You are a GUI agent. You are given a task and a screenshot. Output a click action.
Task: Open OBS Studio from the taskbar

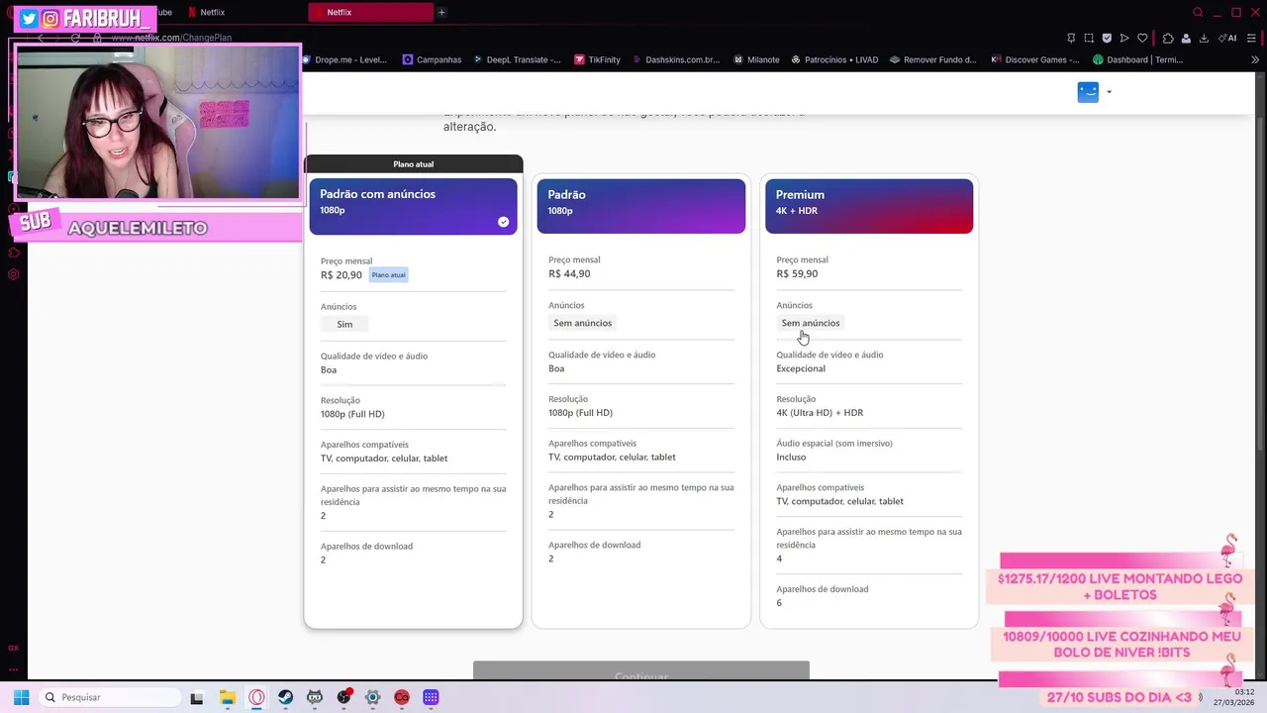pyautogui.click(x=343, y=697)
